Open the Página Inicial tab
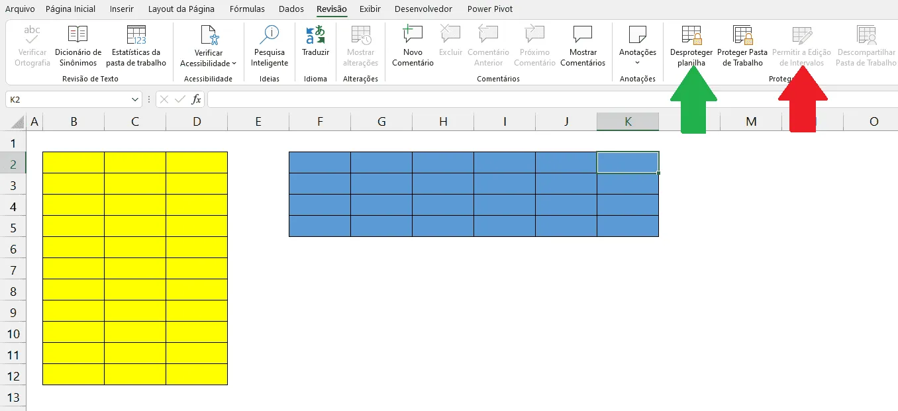898x411 pixels. 70,9
